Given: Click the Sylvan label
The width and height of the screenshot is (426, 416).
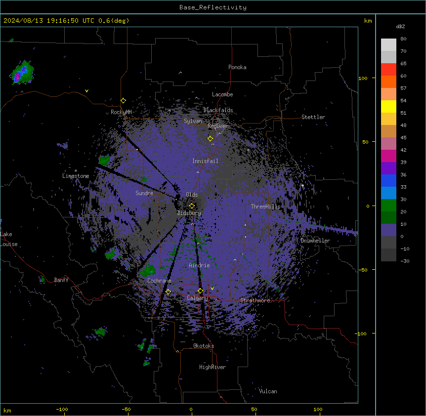Looking at the screenshot, I should (x=193, y=121).
